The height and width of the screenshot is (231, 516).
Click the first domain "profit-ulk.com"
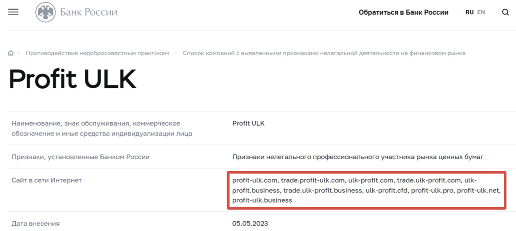click(x=254, y=180)
